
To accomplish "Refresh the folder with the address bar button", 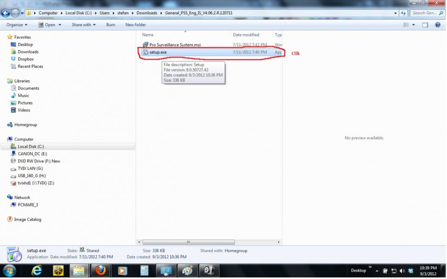I will click(x=404, y=13).
